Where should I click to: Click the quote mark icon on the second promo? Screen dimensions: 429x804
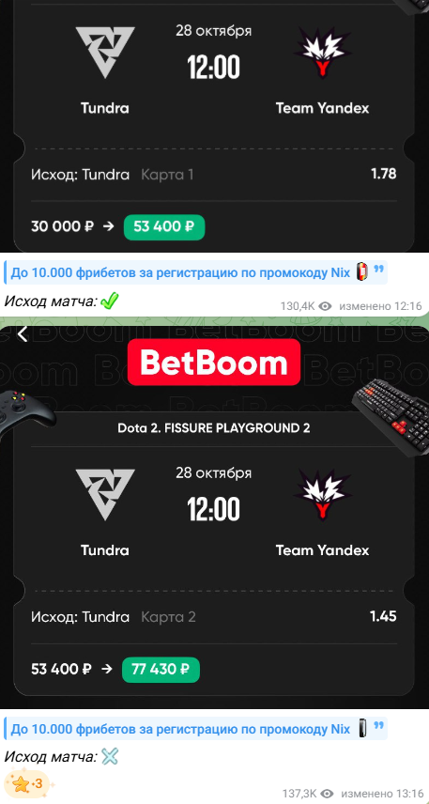click(378, 725)
